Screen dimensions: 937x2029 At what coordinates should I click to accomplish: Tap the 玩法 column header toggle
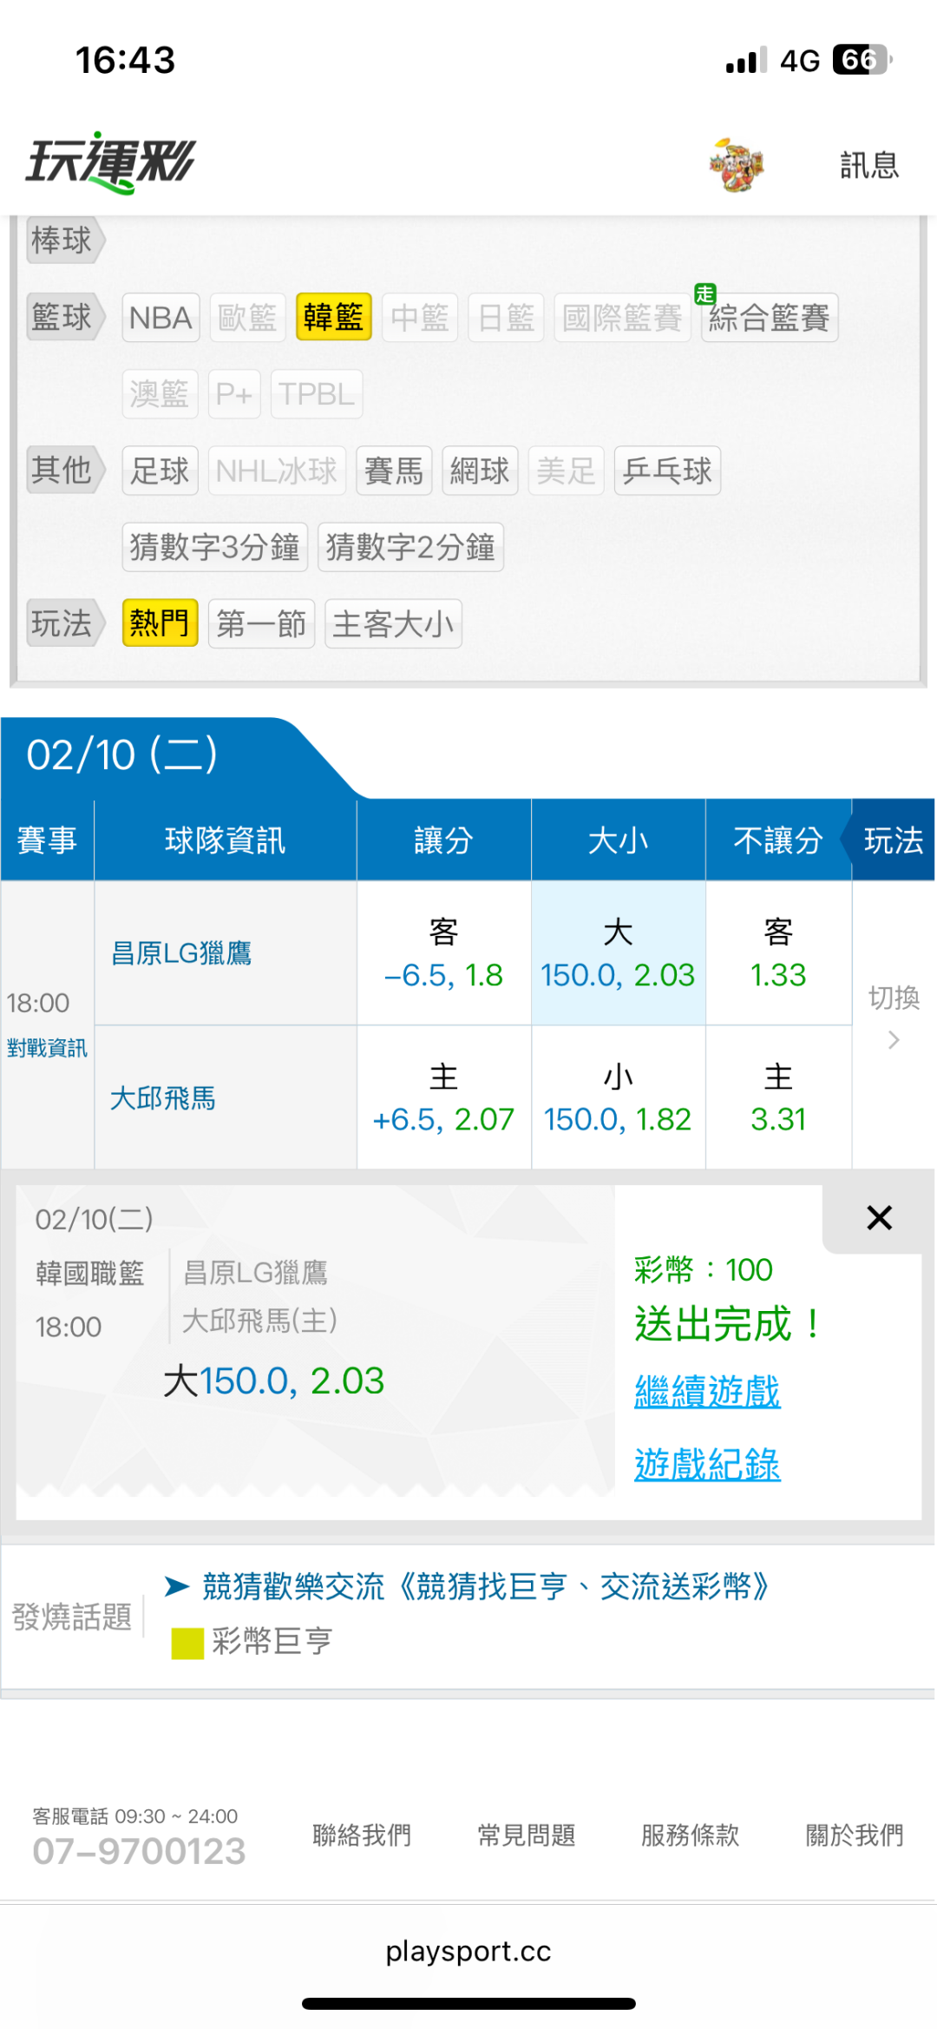[x=893, y=840]
